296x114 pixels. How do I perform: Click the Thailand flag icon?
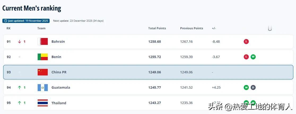tap(43, 103)
